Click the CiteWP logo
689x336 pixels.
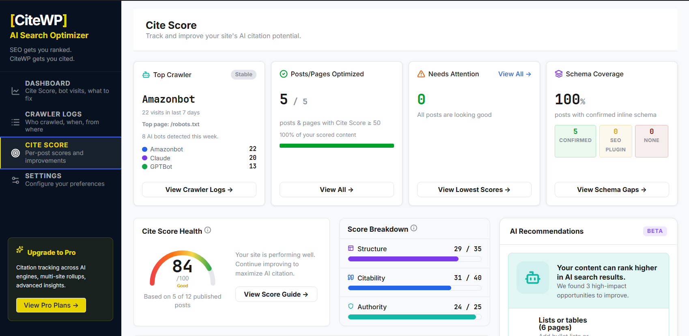point(39,20)
